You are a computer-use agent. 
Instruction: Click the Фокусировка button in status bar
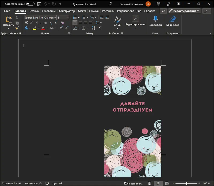point(134,183)
